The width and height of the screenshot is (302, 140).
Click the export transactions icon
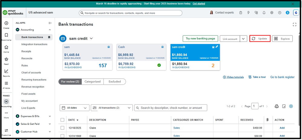click(x=284, y=106)
